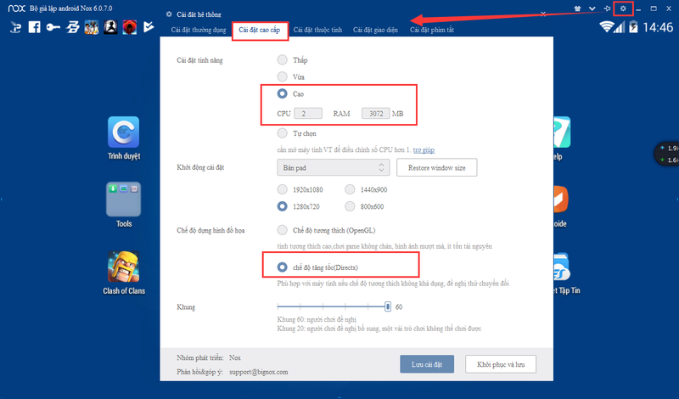Click the RAM 3072 MB field
The width and height of the screenshot is (679, 399).
(375, 114)
